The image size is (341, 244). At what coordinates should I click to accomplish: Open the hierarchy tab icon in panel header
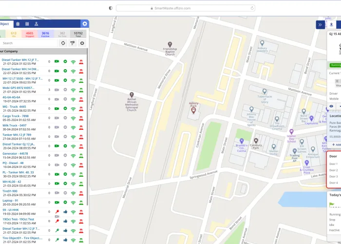pyautogui.click(x=37, y=24)
